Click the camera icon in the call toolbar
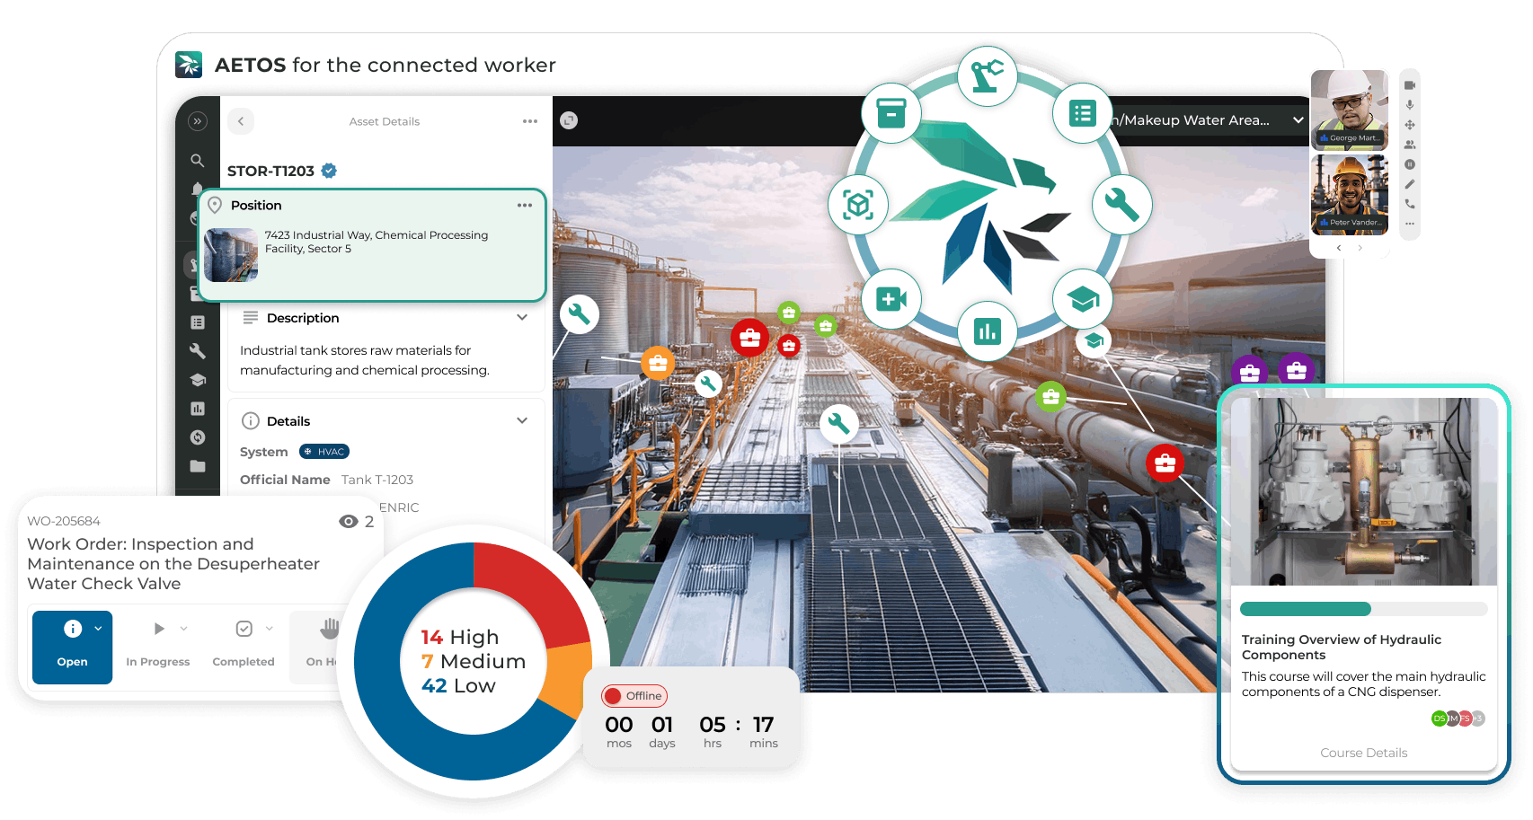Image resolution: width=1533 pixels, height=820 pixels. (x=1410, y=85)
